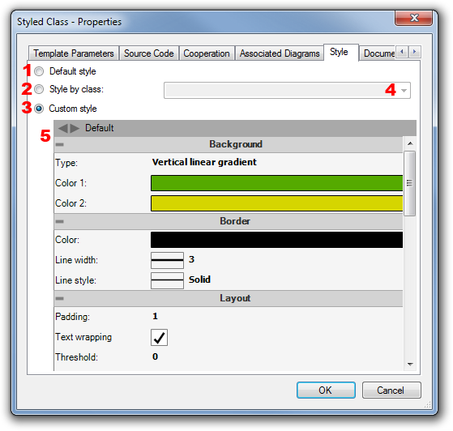This screenshot has width=453, height=431.
Task: Click the Cancel button
Action: (391, 390)
